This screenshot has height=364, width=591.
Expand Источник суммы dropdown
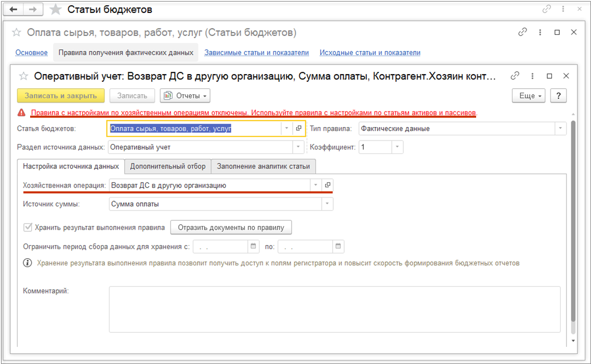327,204
